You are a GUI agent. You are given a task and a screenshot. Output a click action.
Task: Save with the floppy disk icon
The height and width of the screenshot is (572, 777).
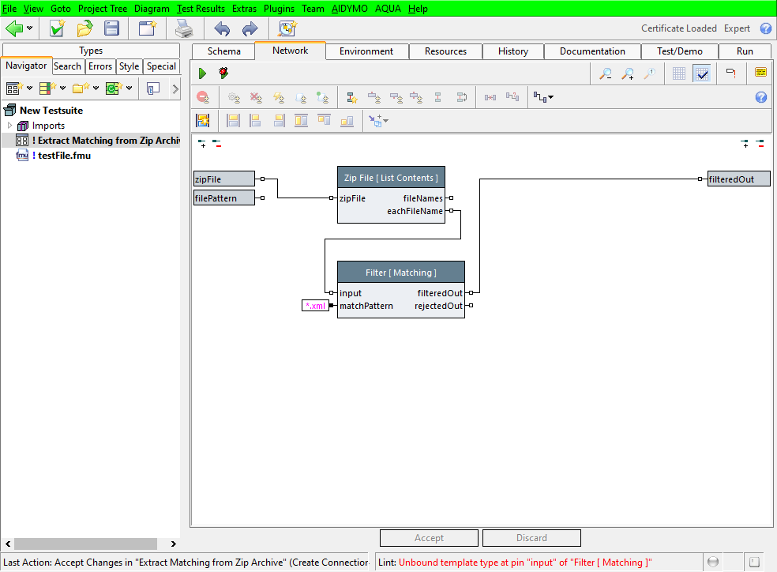pyautogui.click(x=112, y=29)
